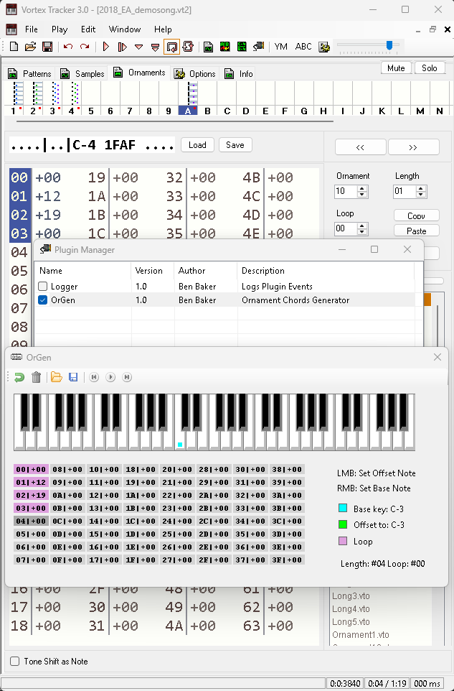Image resolution: width=454 pixels, height=691 pixels.
Task: Switch to the Samples tab
Action: click(82, 74)
